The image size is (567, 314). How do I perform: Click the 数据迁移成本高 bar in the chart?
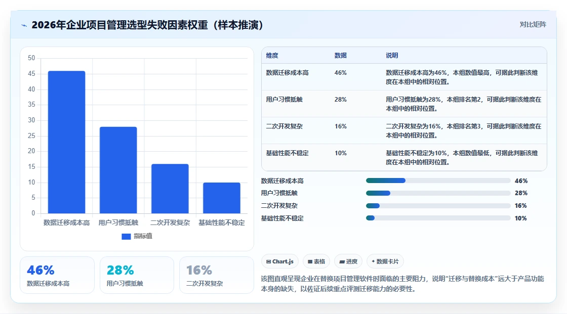point(66,142)
